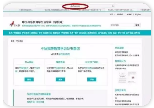This screenshot has height=108, width=154.
Task: Click the CHSI logo
Action: point(15,24)
